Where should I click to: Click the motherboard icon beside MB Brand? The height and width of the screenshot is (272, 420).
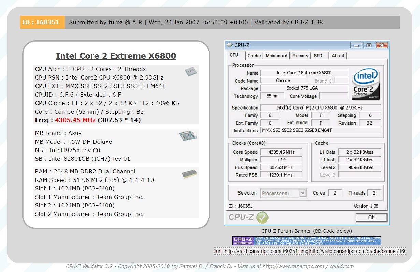point(188,136)
